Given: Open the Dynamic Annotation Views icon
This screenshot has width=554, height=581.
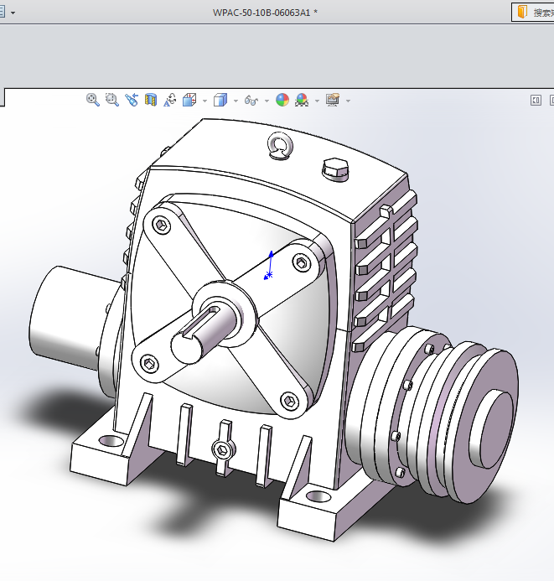Looking at the screenshot, I should tap(170, 100).
